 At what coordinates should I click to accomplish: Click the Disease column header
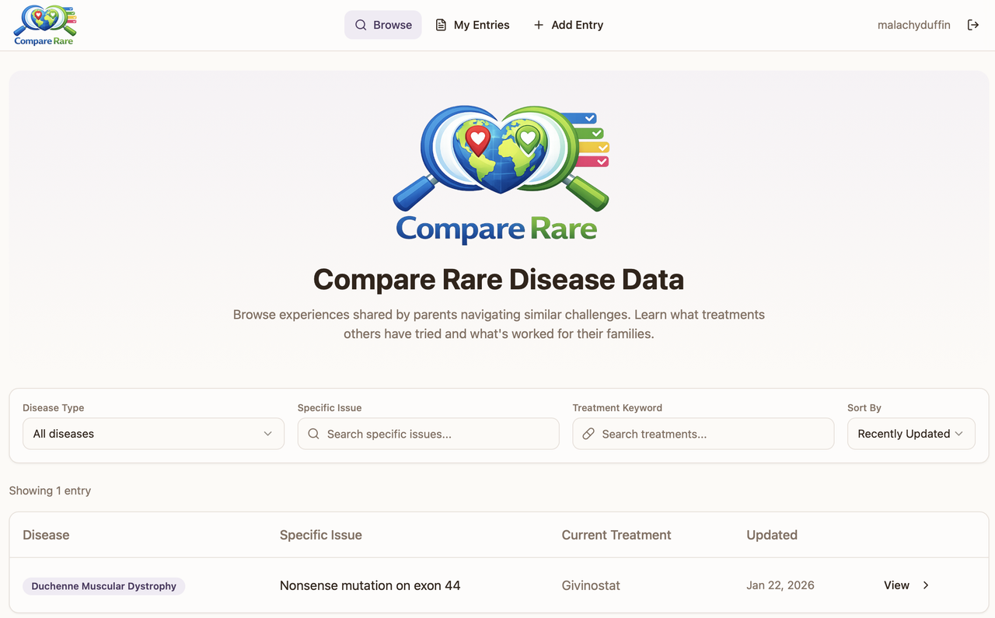[x=46, y=535]
